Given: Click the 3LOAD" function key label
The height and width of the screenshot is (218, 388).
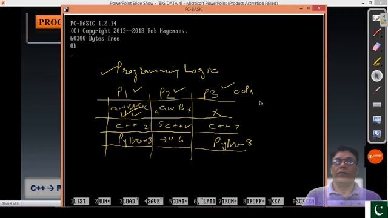Looking at the screenshot, I should tap(129, 202).
